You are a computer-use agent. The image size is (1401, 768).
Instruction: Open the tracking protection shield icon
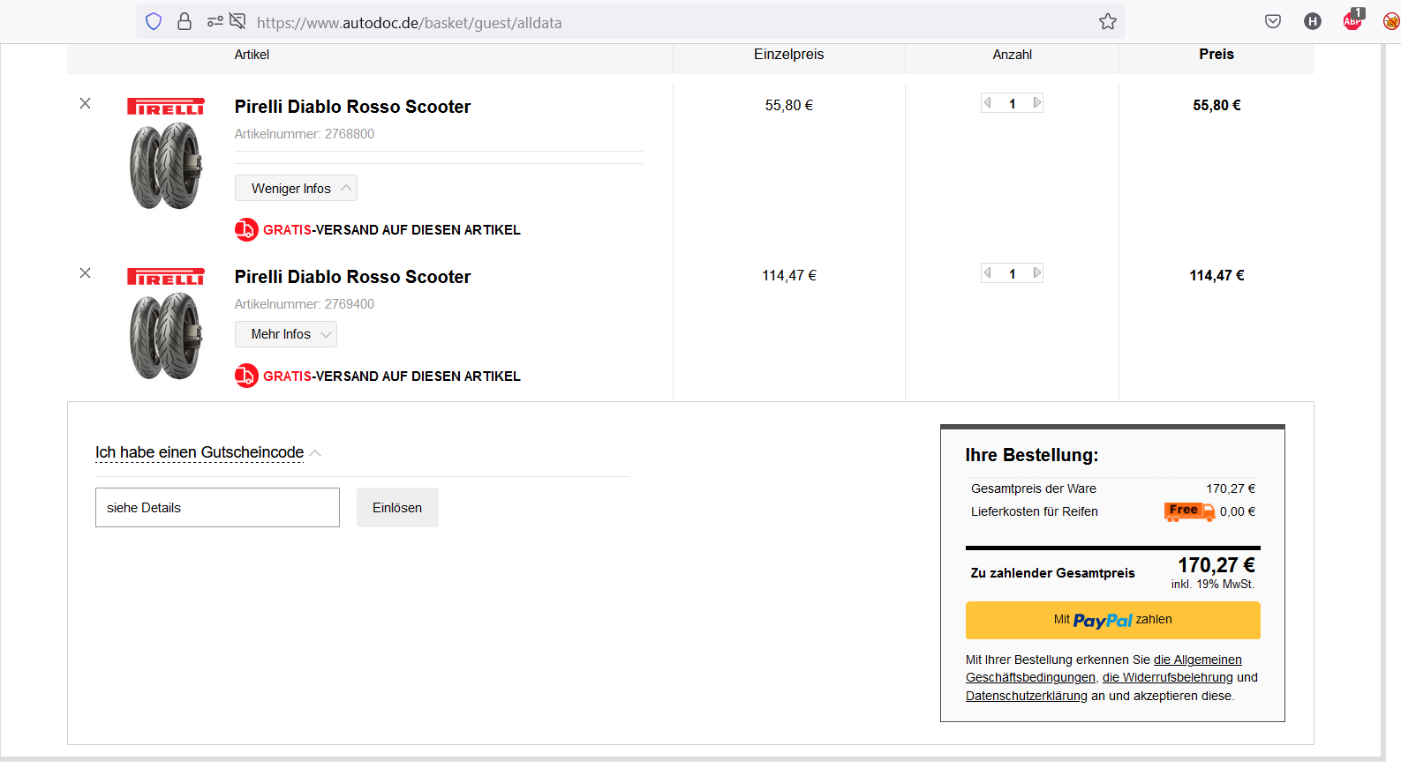(x=154, y=22)
